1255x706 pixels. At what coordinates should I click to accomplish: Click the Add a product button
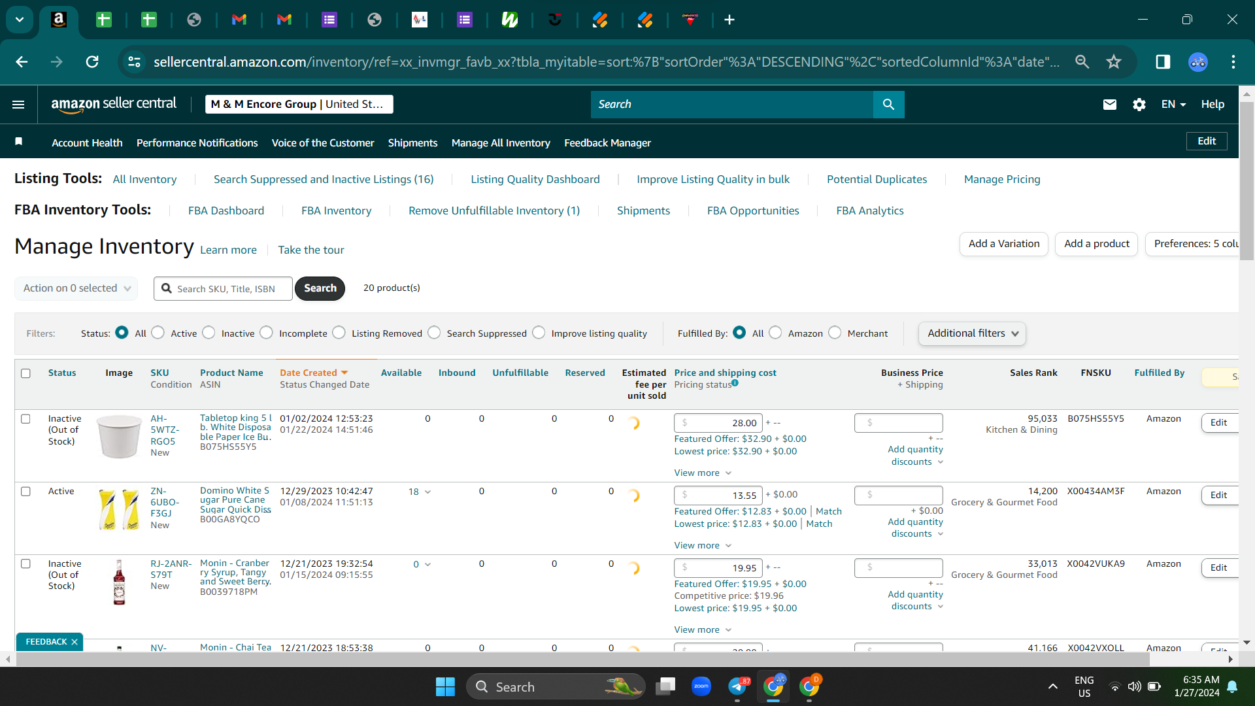click(x=1097, y=244)
